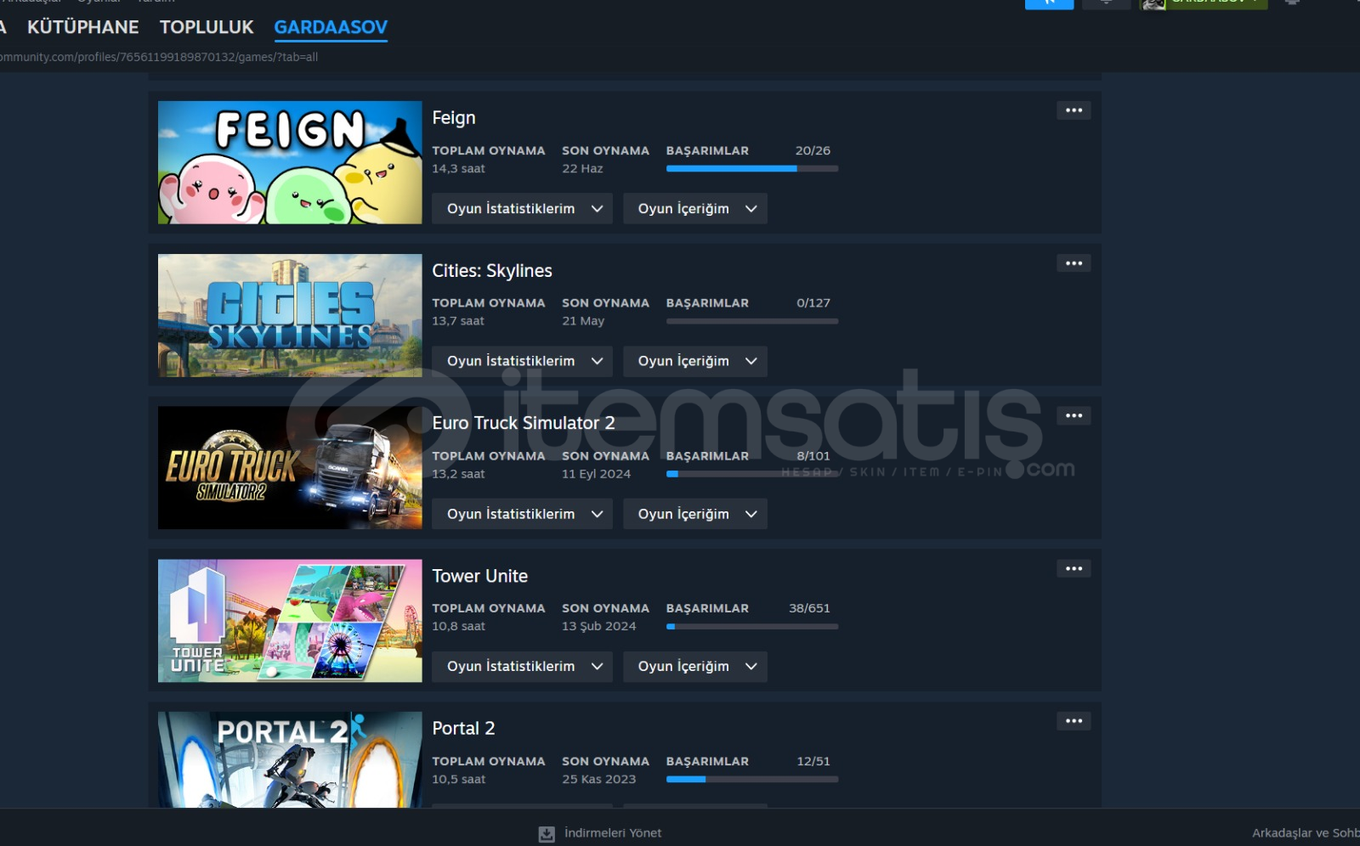Open the Cities: Skylines title link
The image size is (1360, 846).
coord(492,271)
